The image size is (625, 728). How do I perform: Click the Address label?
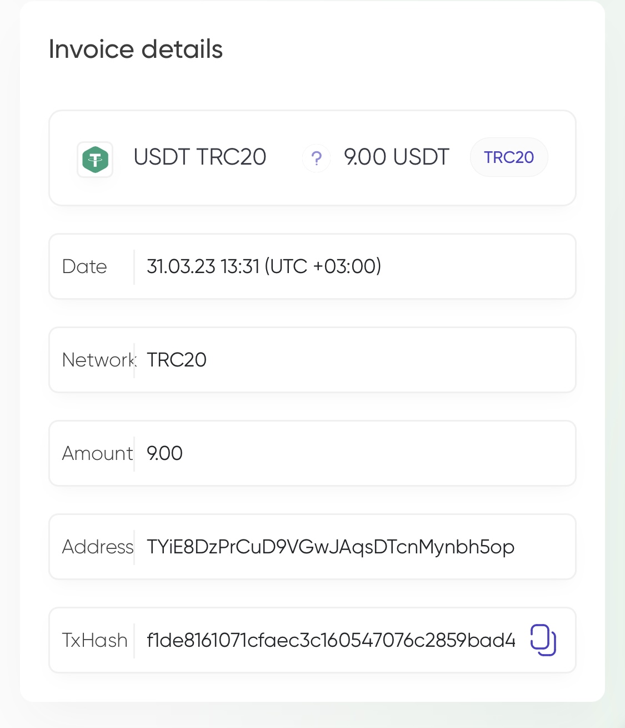point(98,547)
